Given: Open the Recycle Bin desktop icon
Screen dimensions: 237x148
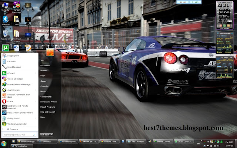Looking at the screenshot, I should (5, 35).
